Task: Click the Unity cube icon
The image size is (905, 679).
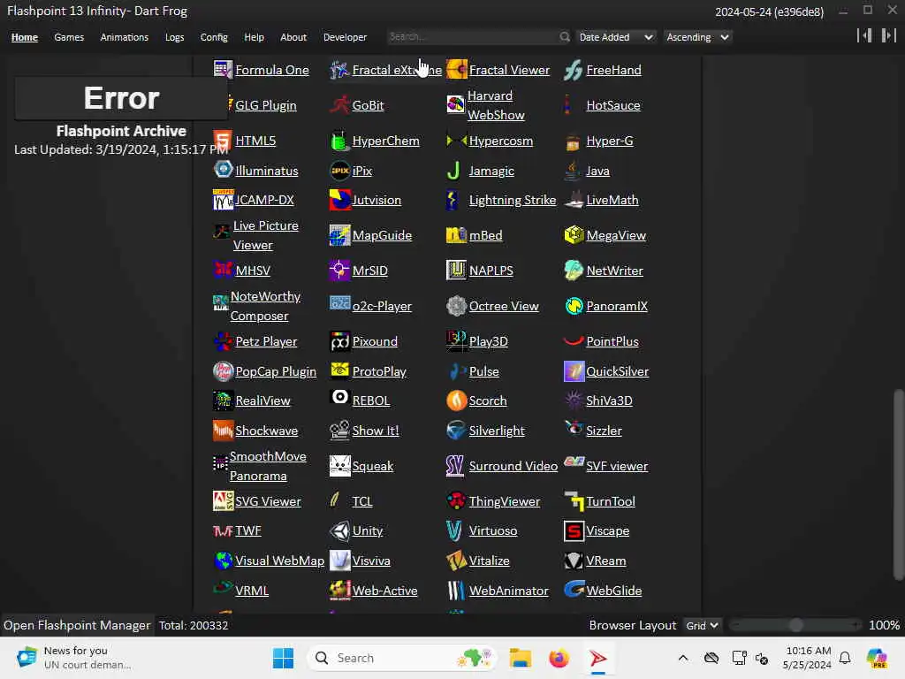Action: [x=339, y=530]
